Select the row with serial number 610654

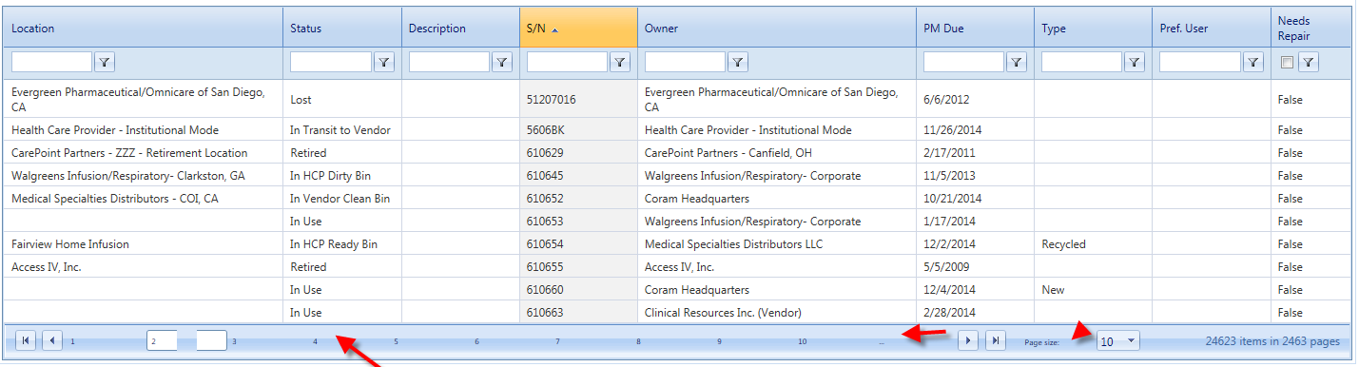[x=675, y=244]
